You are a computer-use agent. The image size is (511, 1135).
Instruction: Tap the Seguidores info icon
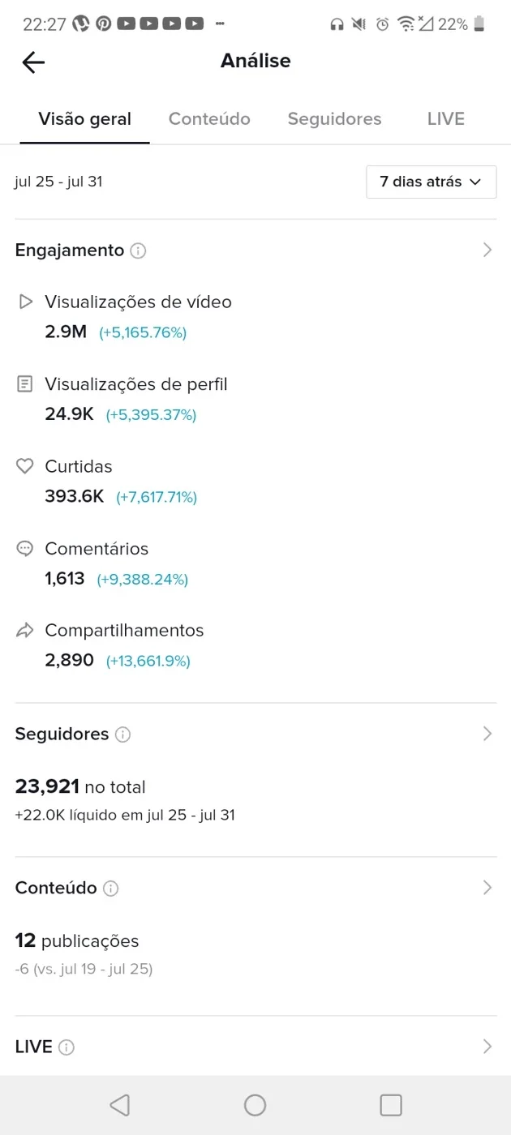pos(122,735)
